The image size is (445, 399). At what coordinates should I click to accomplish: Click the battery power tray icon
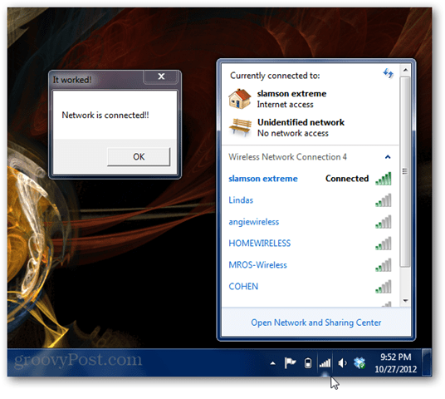click(308, 363)
